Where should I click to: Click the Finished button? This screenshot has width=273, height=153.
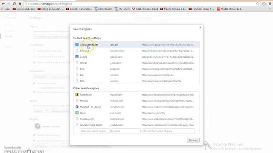(x=193, y=140)
